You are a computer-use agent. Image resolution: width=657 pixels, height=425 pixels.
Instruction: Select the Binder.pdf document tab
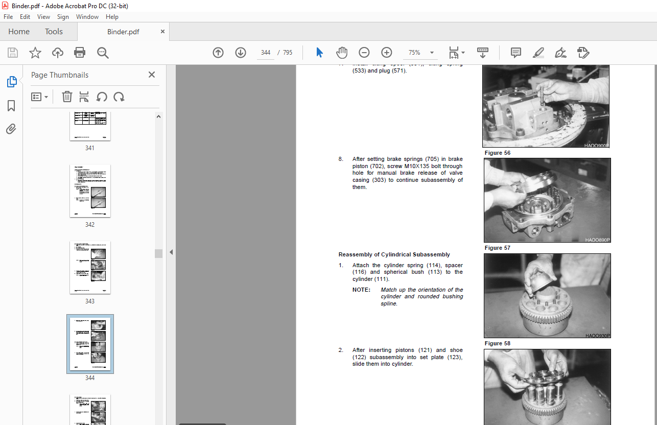point(123,32)
